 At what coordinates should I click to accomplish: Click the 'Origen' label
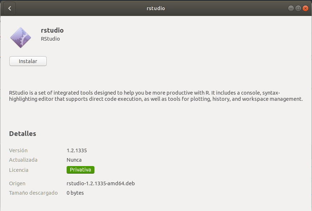click(x=17, y=183)
